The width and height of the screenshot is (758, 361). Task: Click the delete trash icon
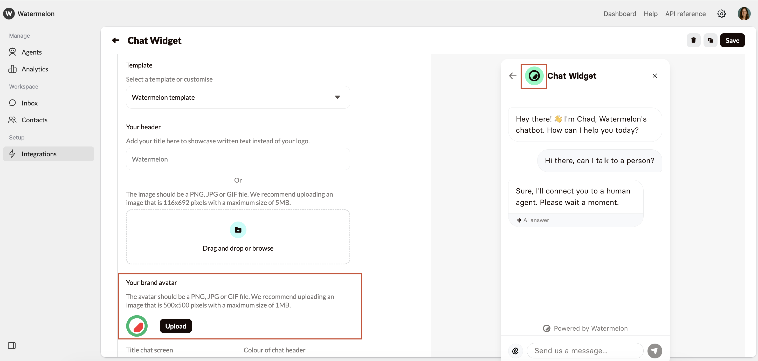click(x=693, y=40)
